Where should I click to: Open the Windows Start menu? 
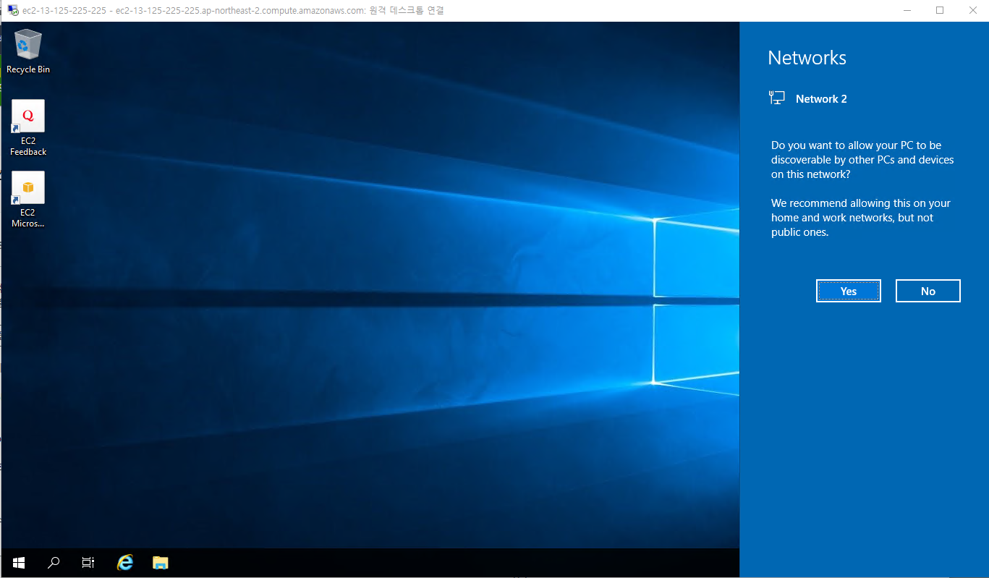19,563
